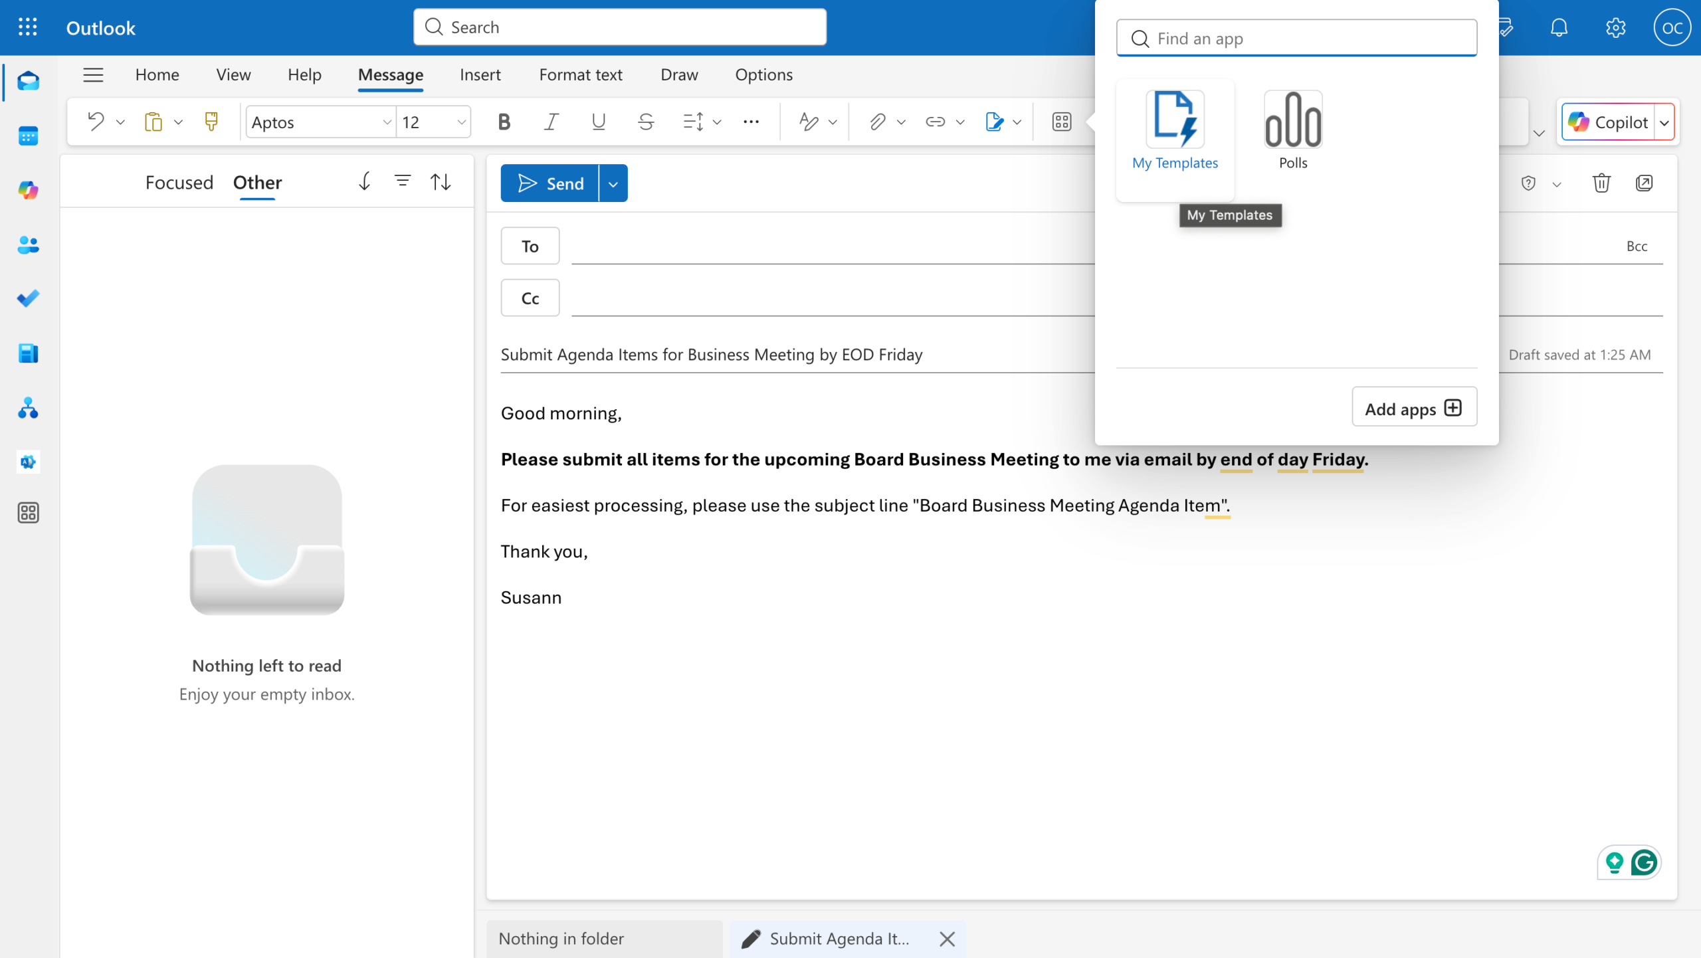Switch to the Insert ribbon tab

click(x=480, y=74)
